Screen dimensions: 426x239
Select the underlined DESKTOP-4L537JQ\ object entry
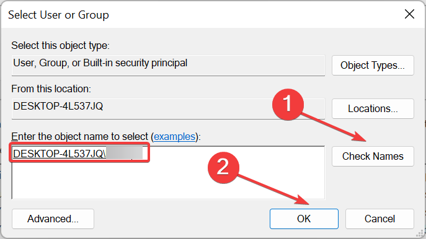pyautogui.click(x=60, y=154)
